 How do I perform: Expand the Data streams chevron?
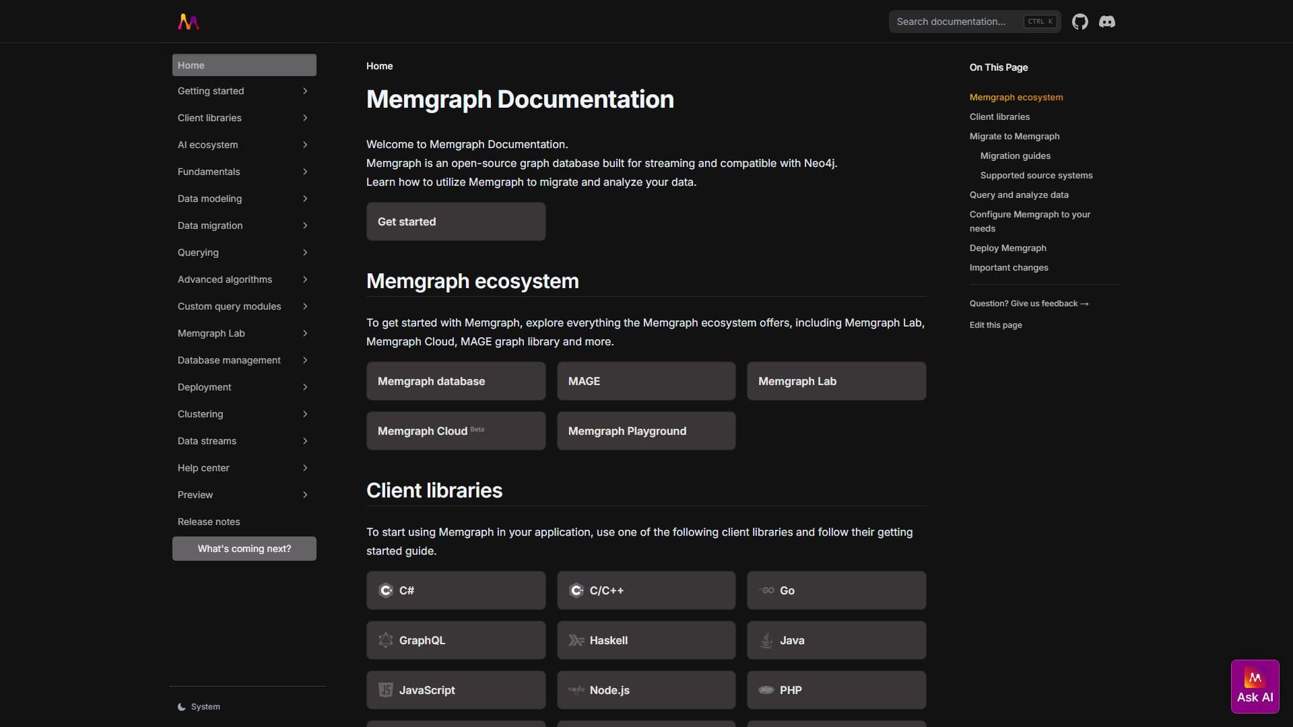coord(305,441)
